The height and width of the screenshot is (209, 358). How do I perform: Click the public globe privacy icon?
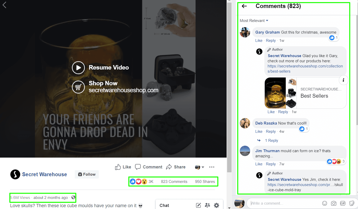(x=73, y=198)
